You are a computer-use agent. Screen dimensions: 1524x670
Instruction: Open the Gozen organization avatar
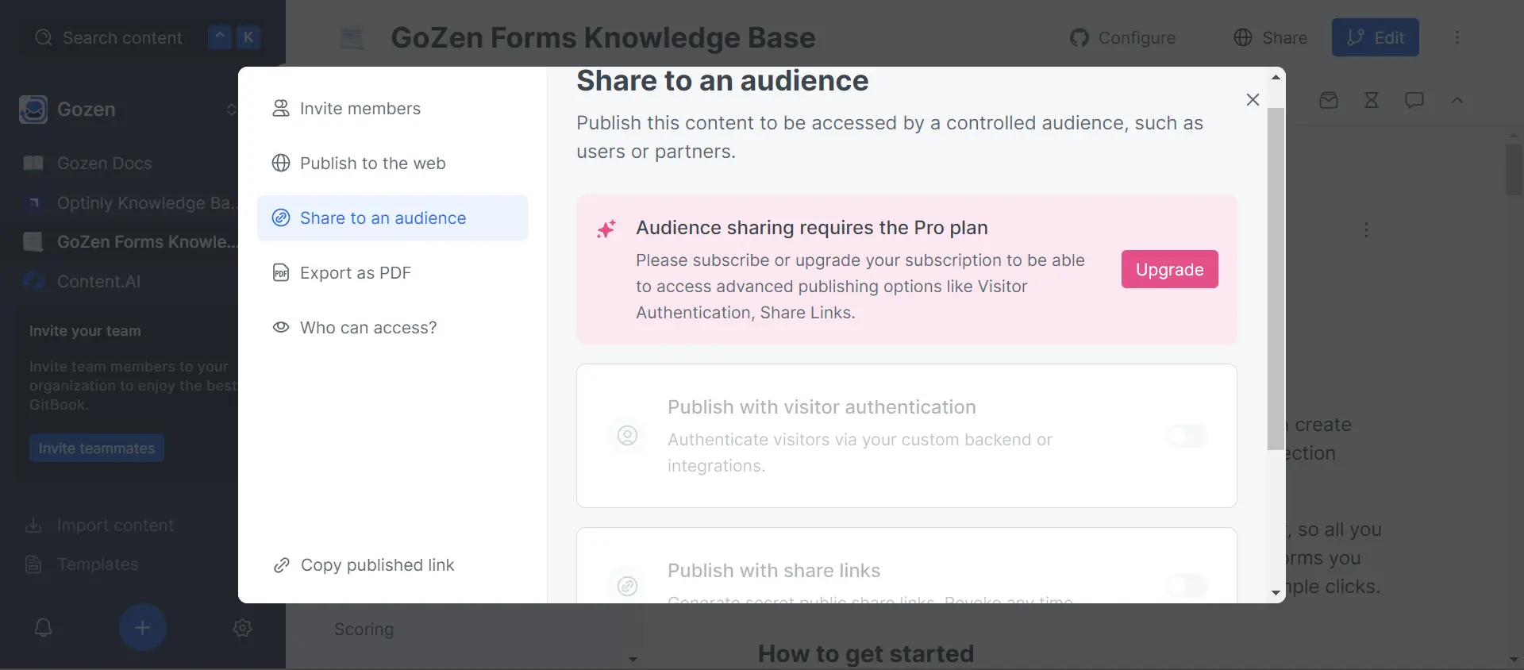click(x=33, y=110)
